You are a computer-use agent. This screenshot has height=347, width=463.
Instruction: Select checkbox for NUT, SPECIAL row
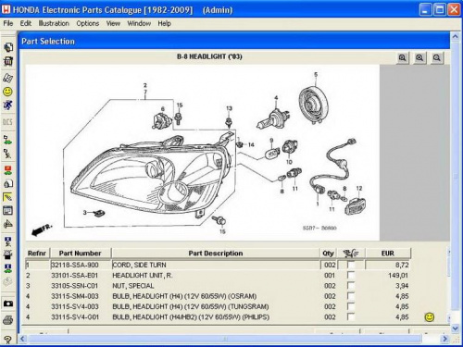[x=351, y=286]
